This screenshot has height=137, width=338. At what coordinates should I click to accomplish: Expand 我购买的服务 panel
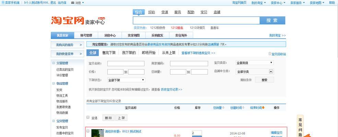click(x=68, y=45)
